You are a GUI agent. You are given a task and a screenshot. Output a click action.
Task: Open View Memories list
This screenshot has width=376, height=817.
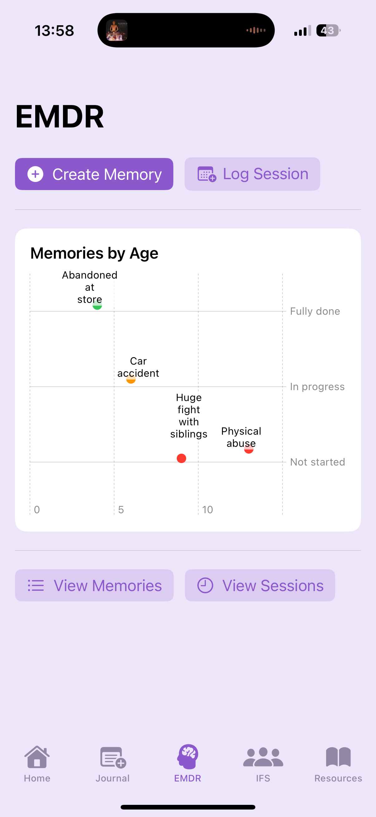pos(94,585)
